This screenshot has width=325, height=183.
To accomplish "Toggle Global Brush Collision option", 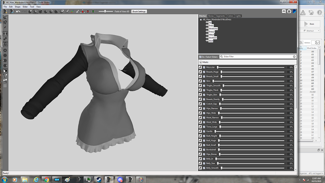I will tap(5, 44).
